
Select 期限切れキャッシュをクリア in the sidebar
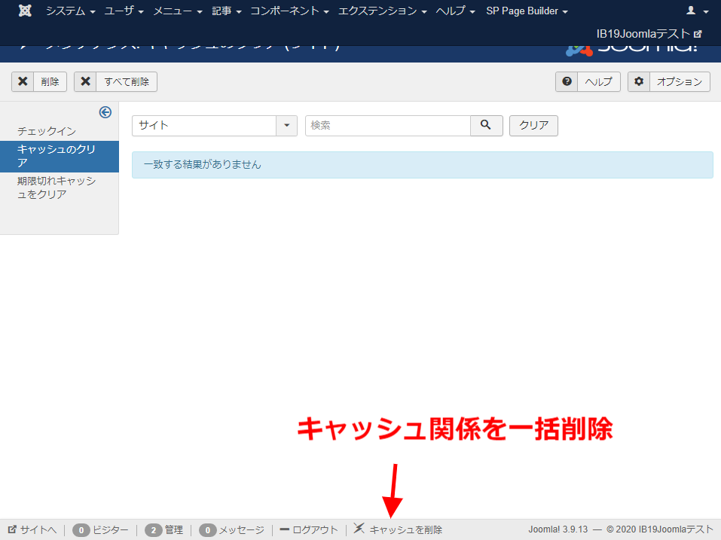[x=55, y=187]
